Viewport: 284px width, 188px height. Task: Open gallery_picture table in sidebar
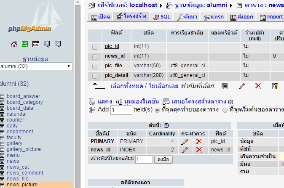coord(24,149)
